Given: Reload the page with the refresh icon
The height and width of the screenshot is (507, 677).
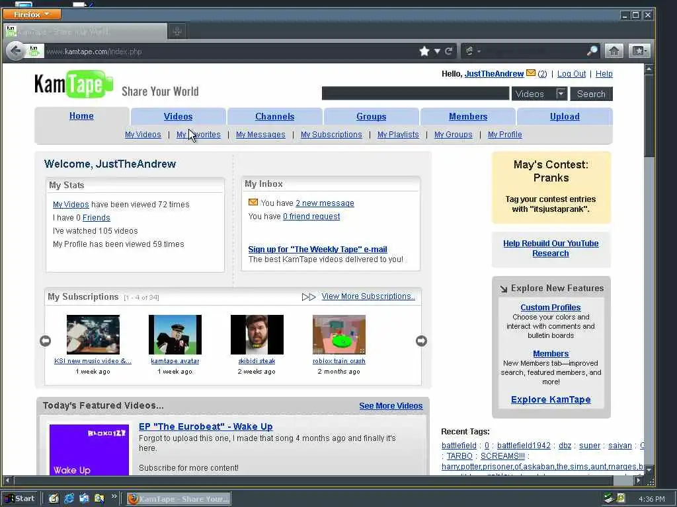Looking at the screenshot, I should tap(449, 51).
